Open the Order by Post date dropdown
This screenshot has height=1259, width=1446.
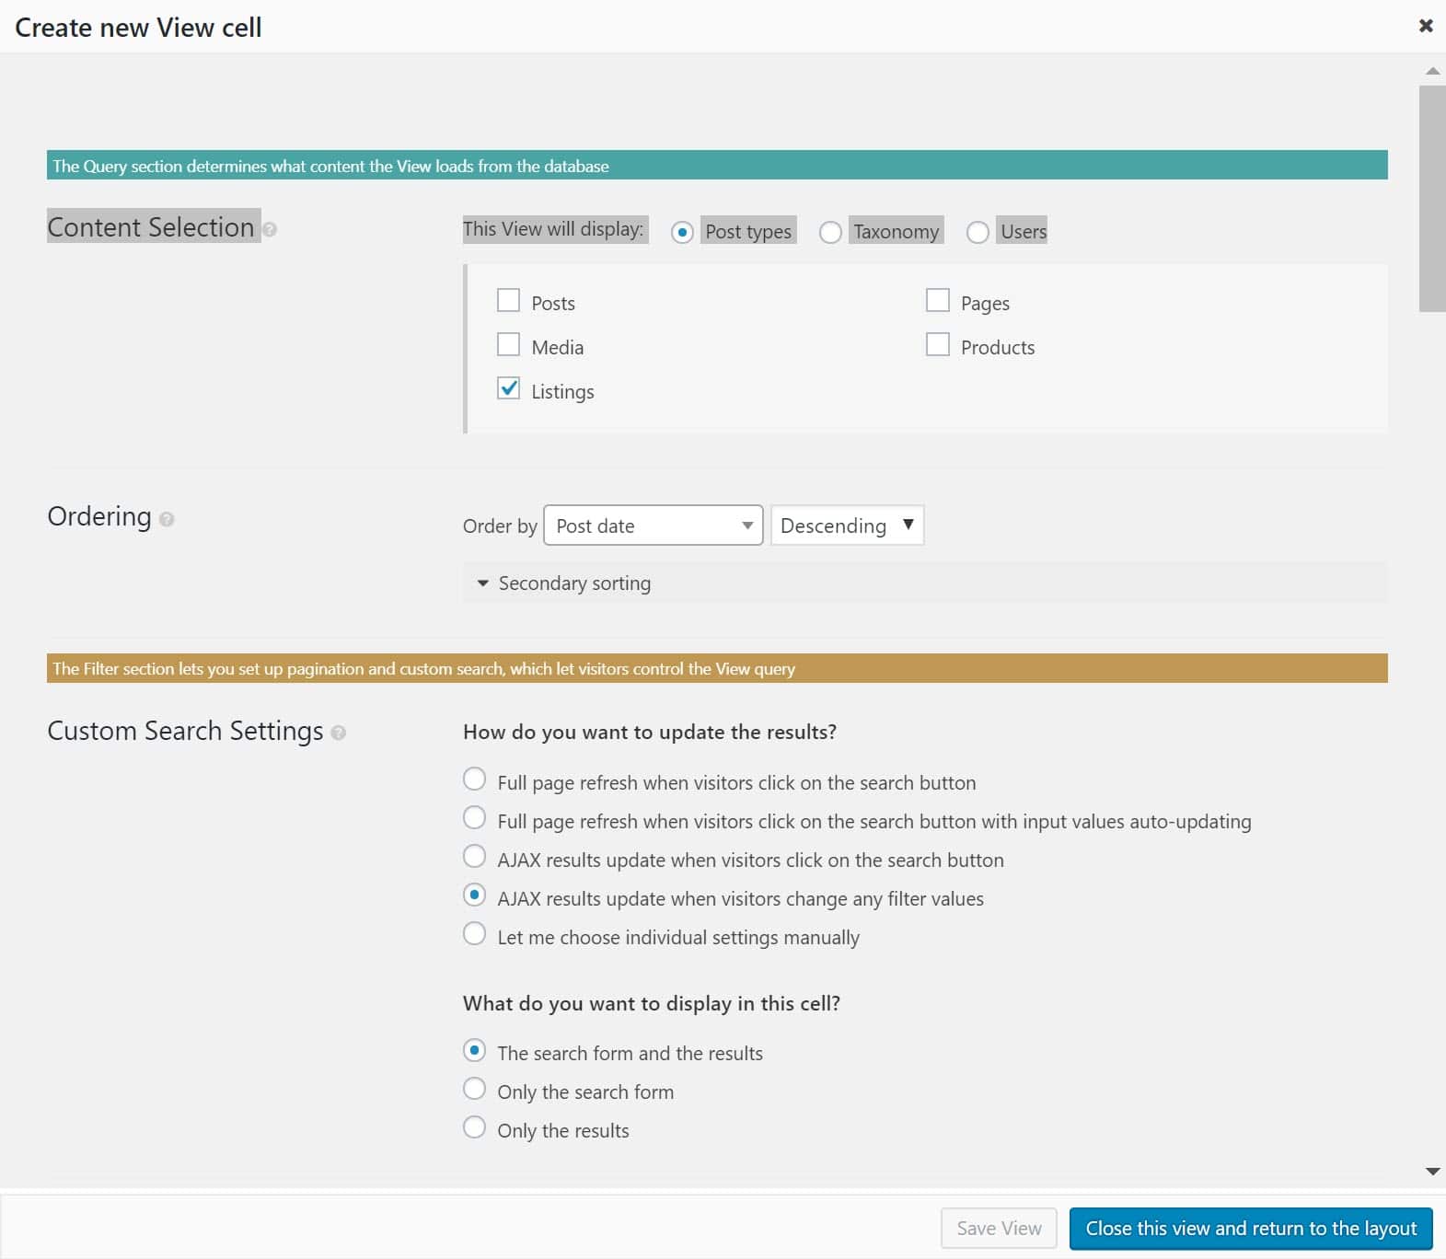(653, 526)
